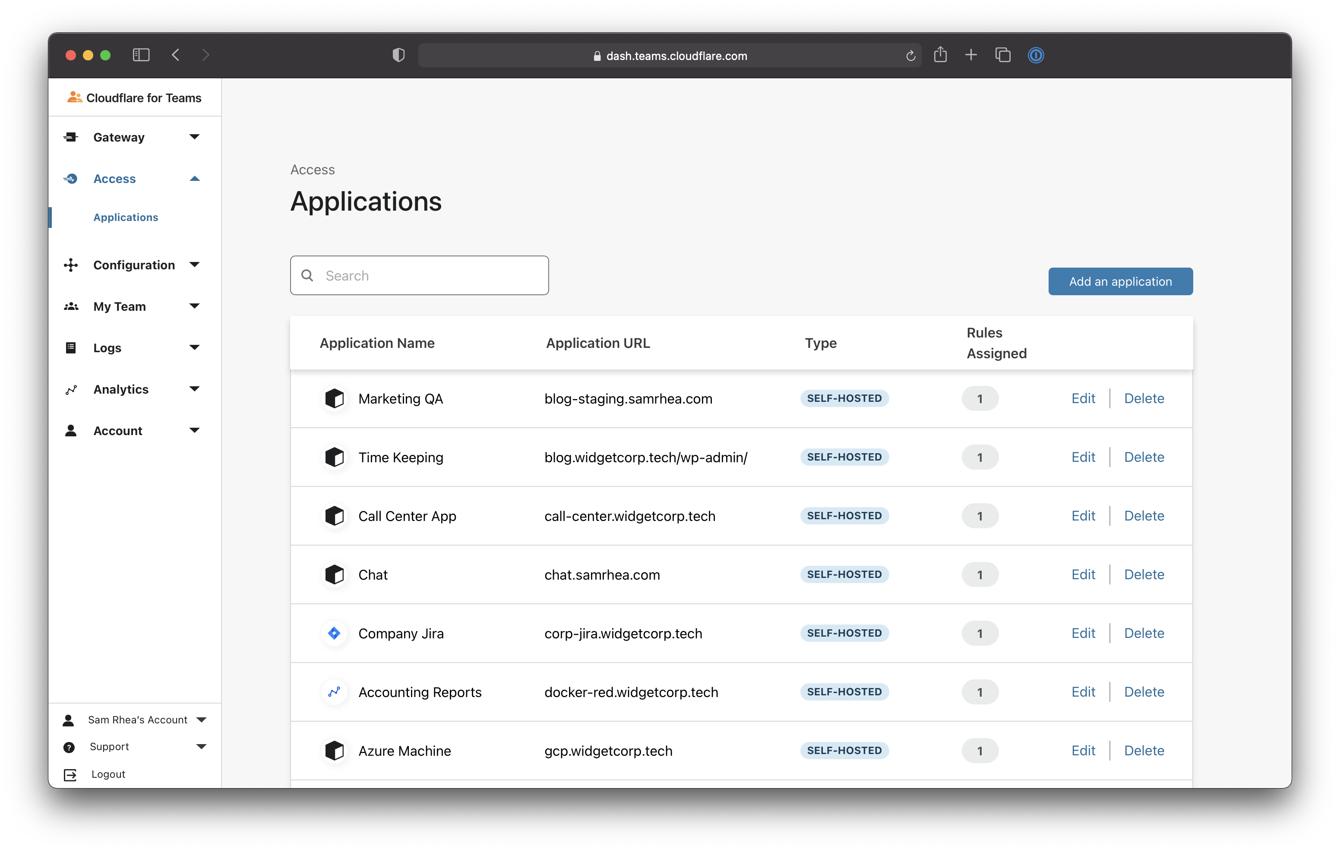Click the Add an application button
This screenshot has width=1340, height=852.
(1120, 281)
